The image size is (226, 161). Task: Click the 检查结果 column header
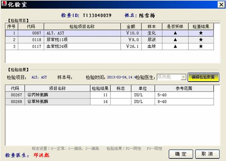(x=201, y=26)
